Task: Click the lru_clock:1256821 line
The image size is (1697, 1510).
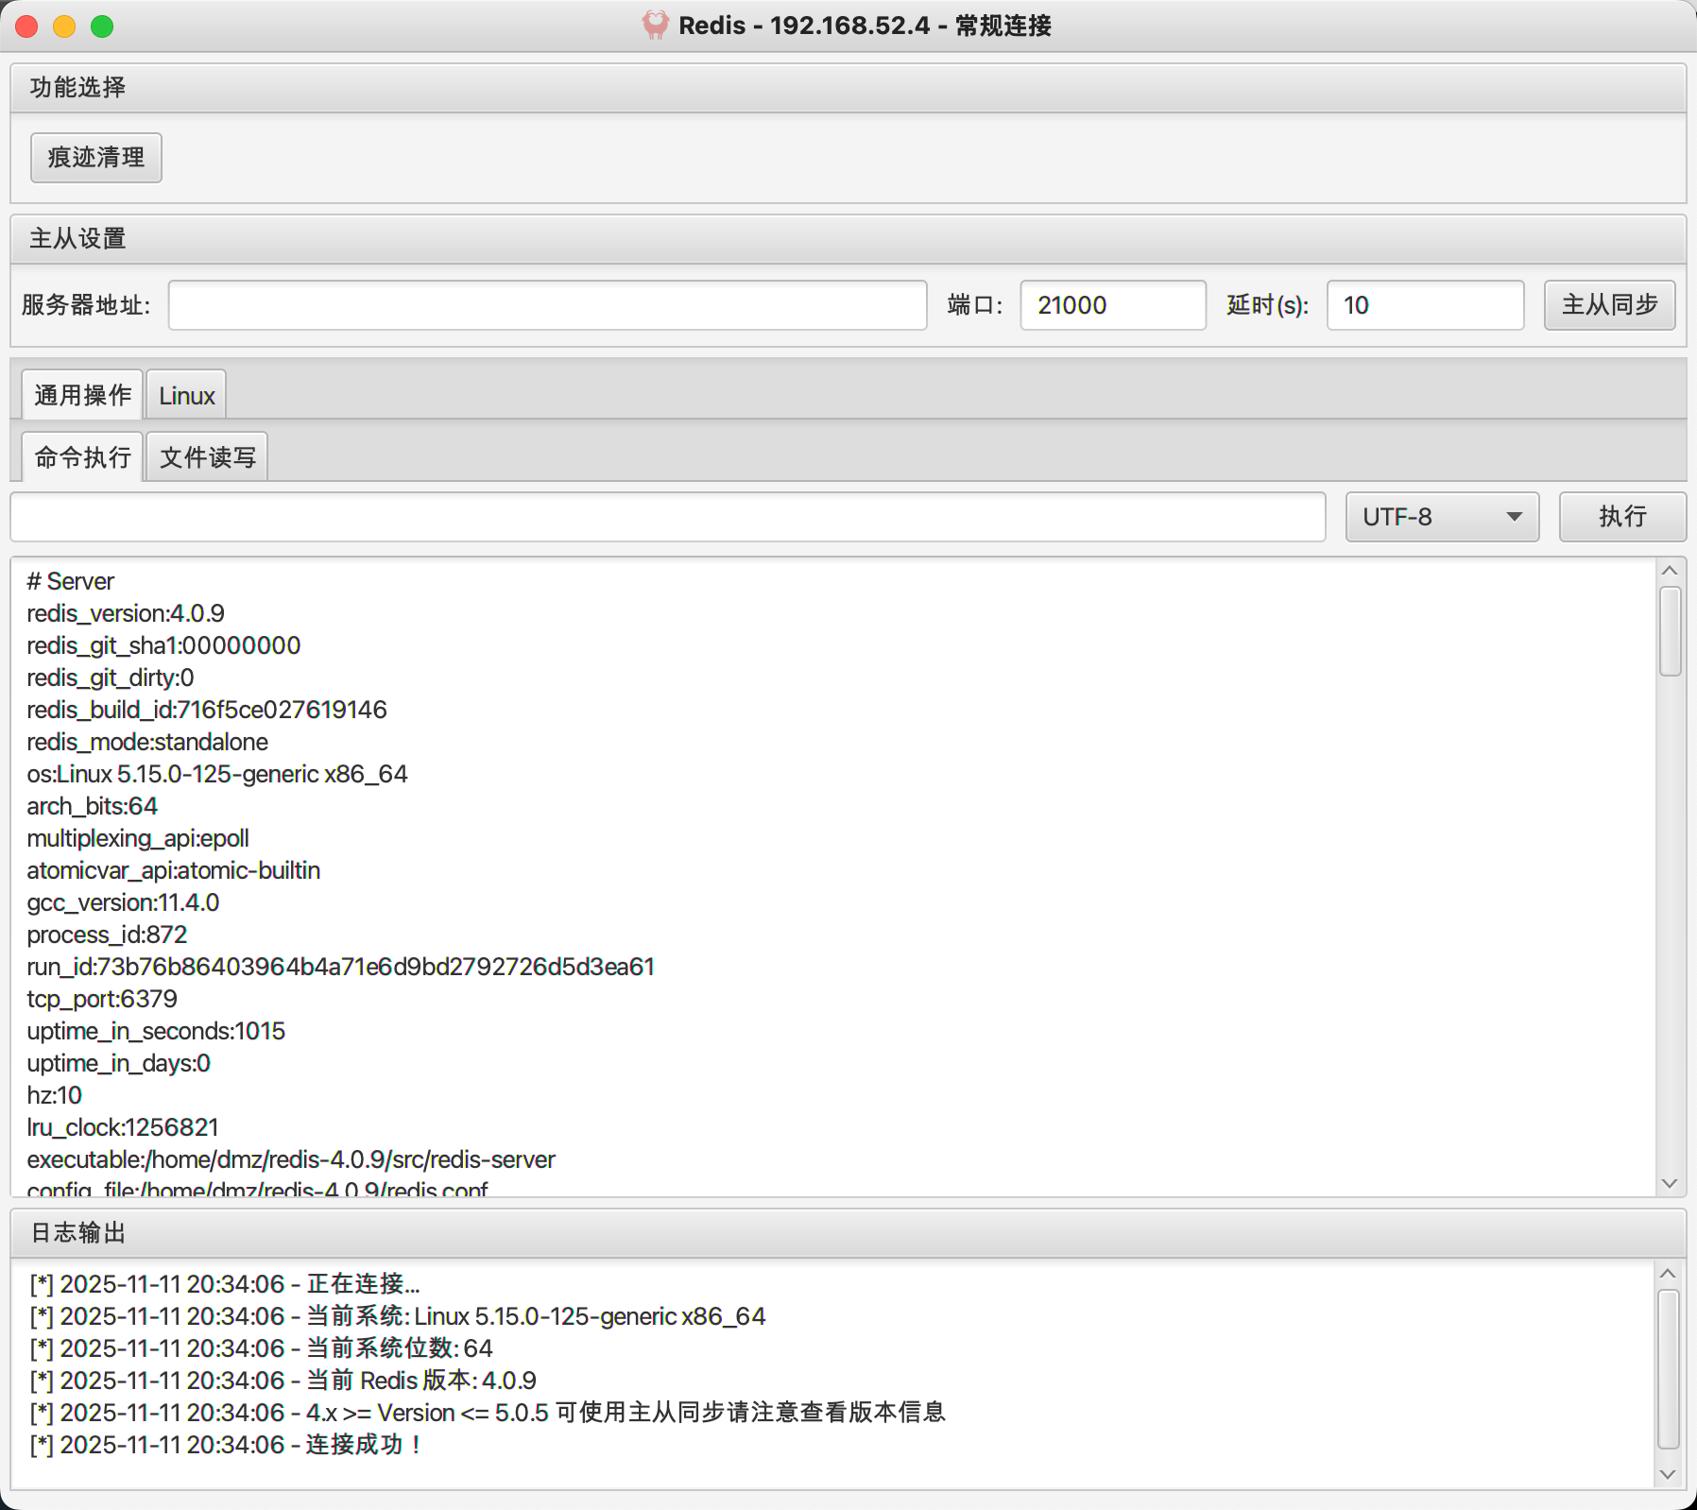Action: tap(123, 1127)
